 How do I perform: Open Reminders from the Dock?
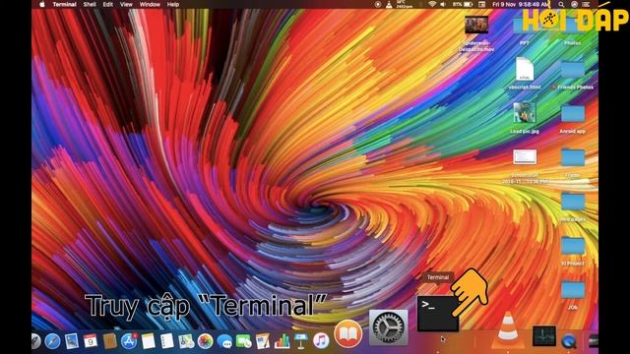(x=166, y=341)
